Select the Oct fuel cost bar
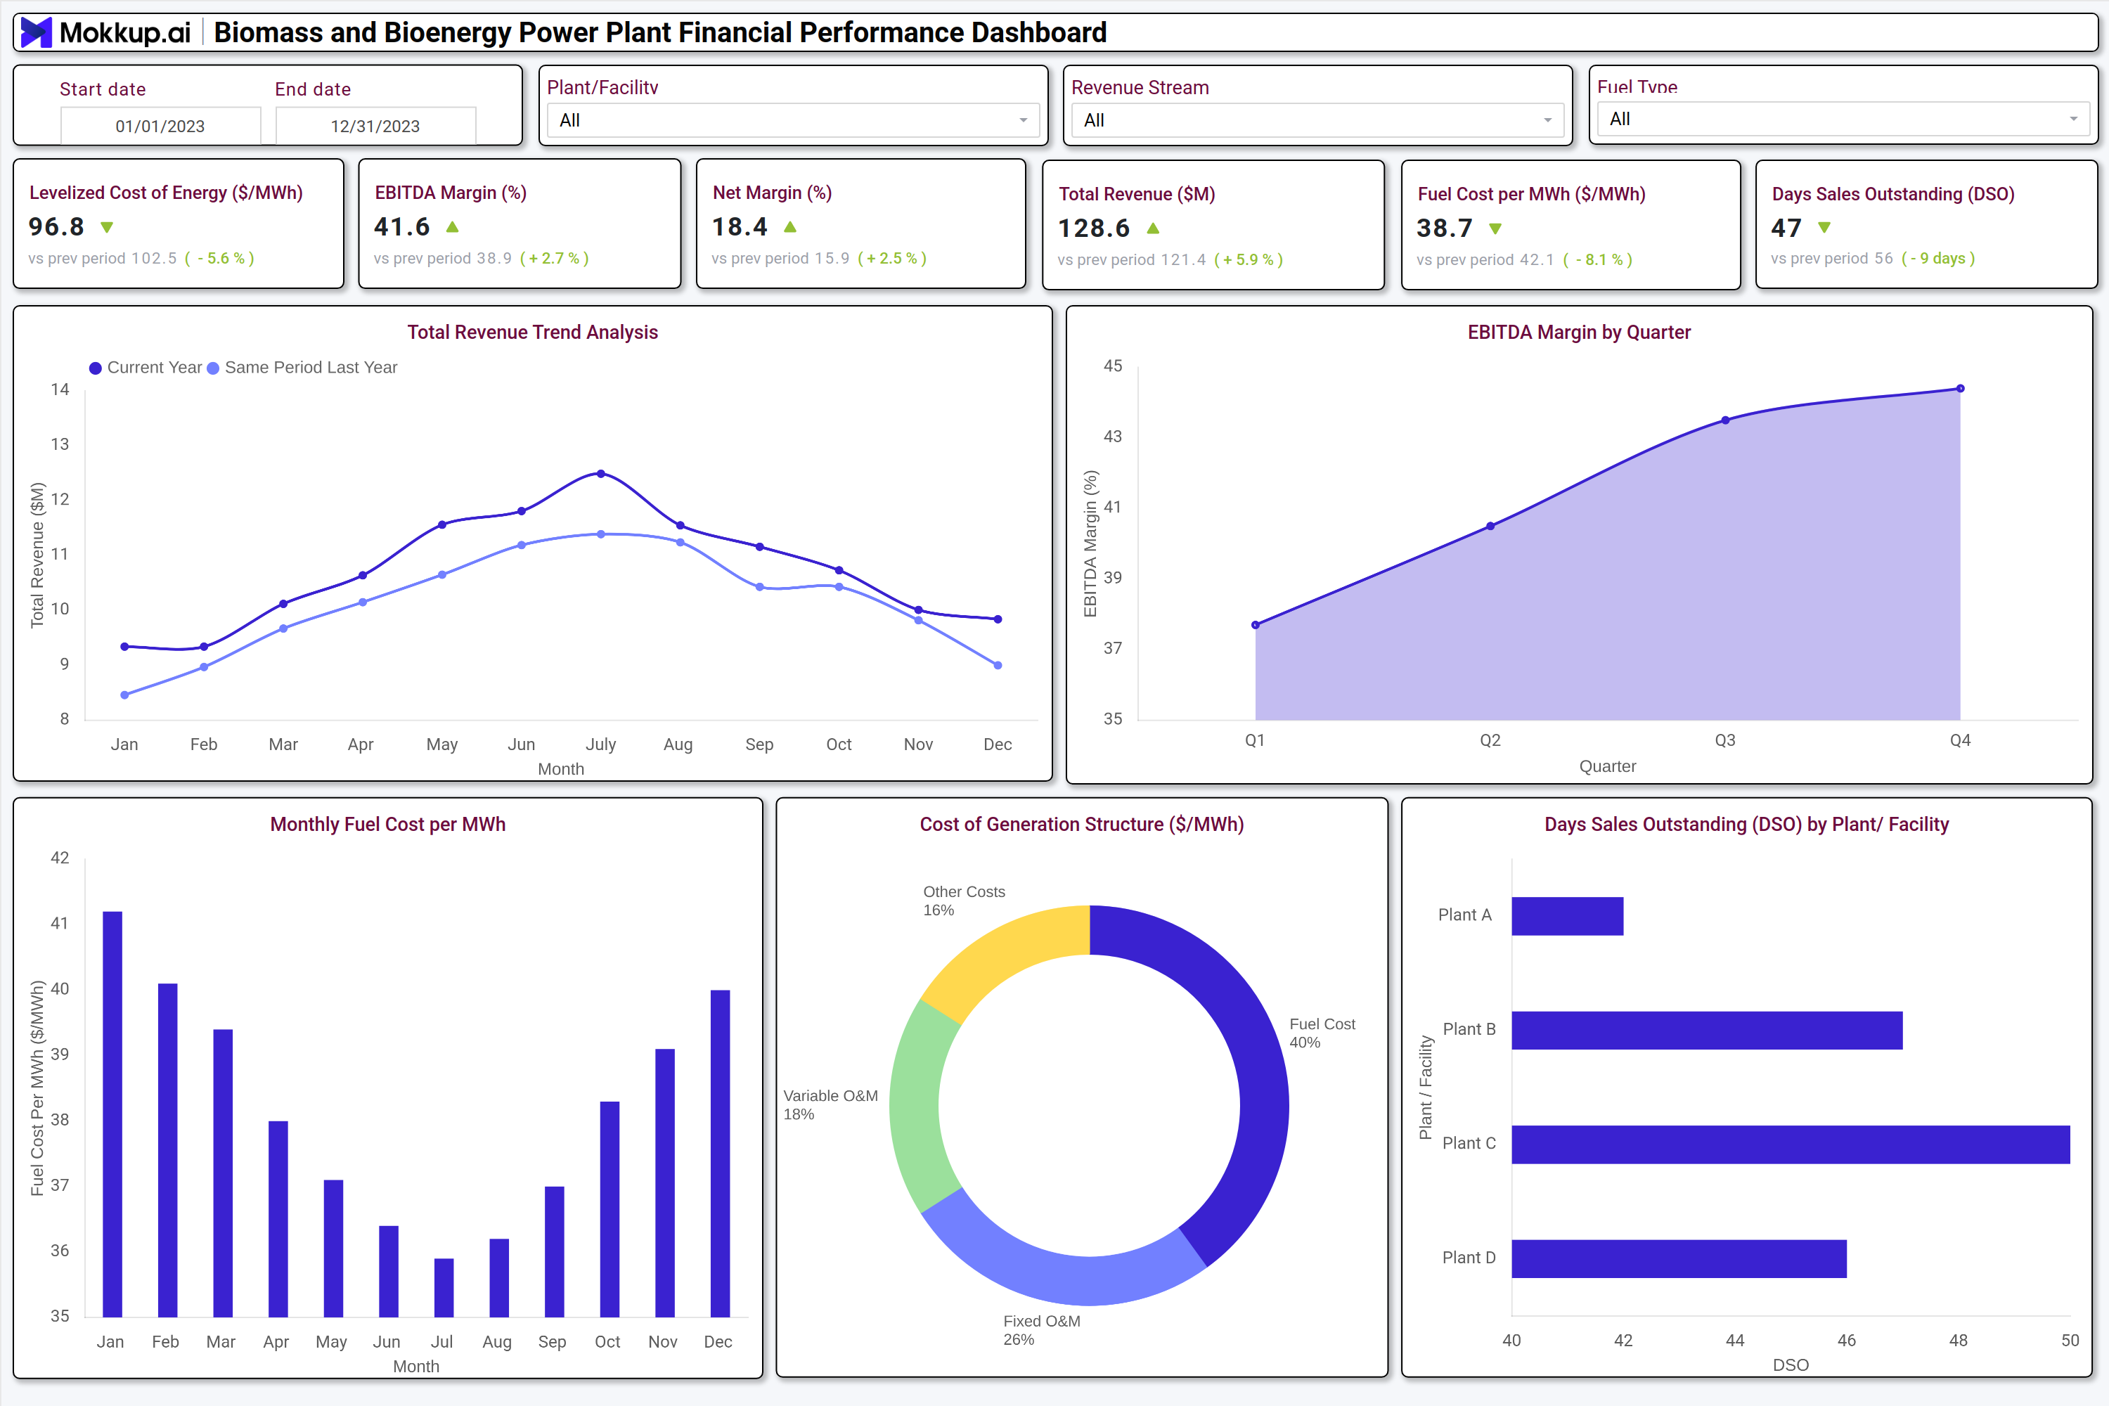2109x1406 pixels. [610, 1208]
